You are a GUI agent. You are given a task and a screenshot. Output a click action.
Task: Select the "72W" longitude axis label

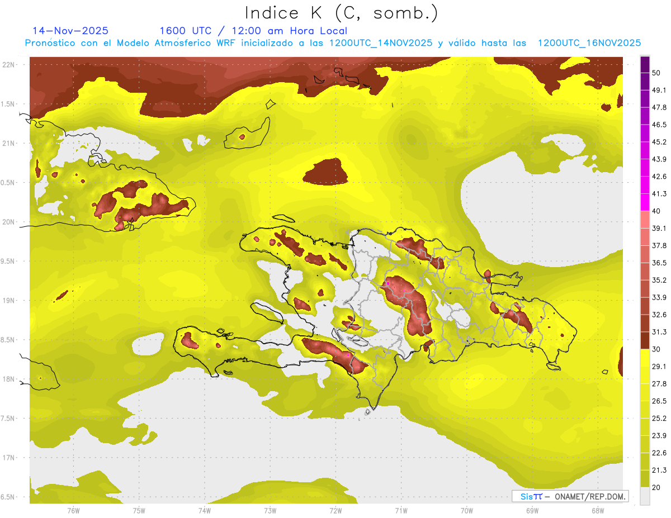pyautogui.click(x=335, y=511)
